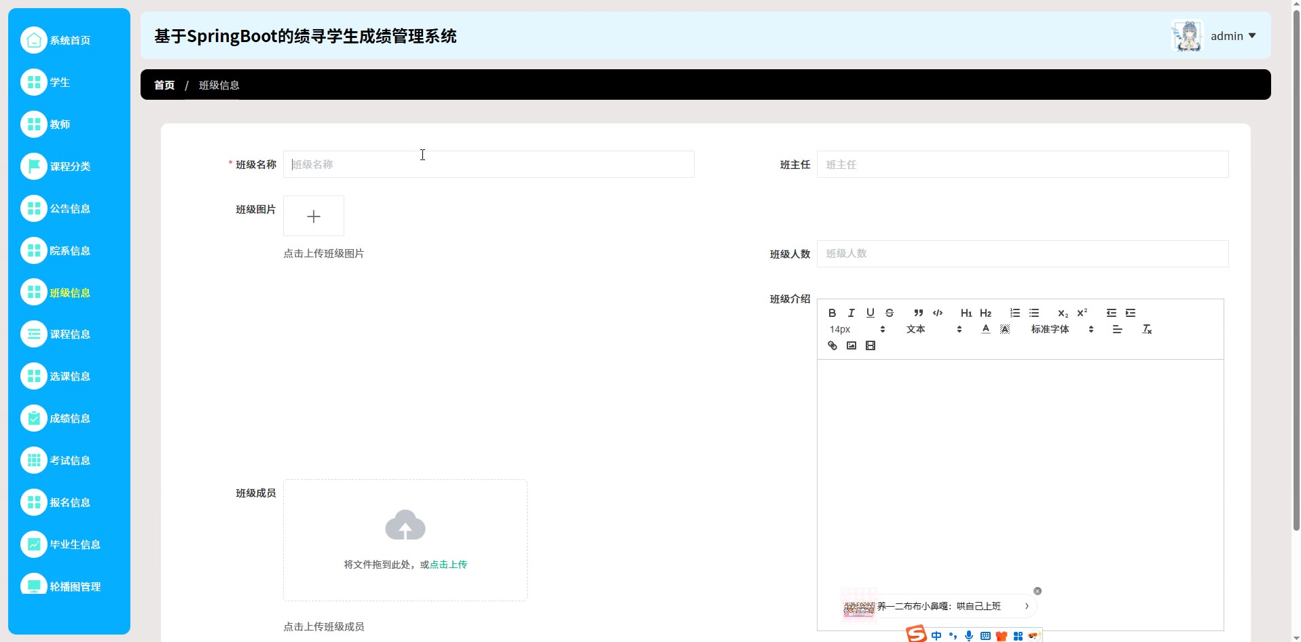
Task: Toggle italic formatting in the editor
Action: [851, 313]
